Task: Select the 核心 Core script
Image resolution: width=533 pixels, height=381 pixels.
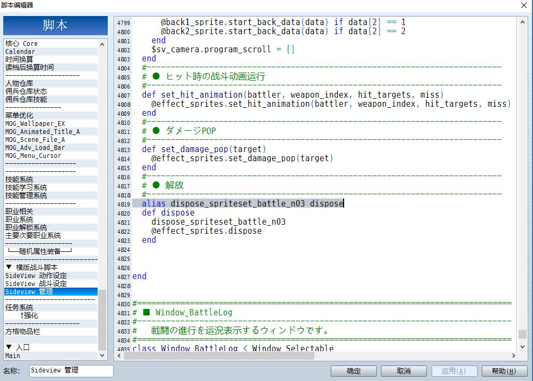Action: tap(51, 44)
